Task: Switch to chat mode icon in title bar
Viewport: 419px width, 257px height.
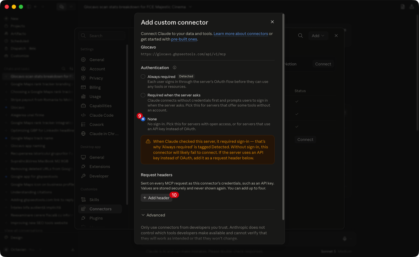Action: click(62, 7)
